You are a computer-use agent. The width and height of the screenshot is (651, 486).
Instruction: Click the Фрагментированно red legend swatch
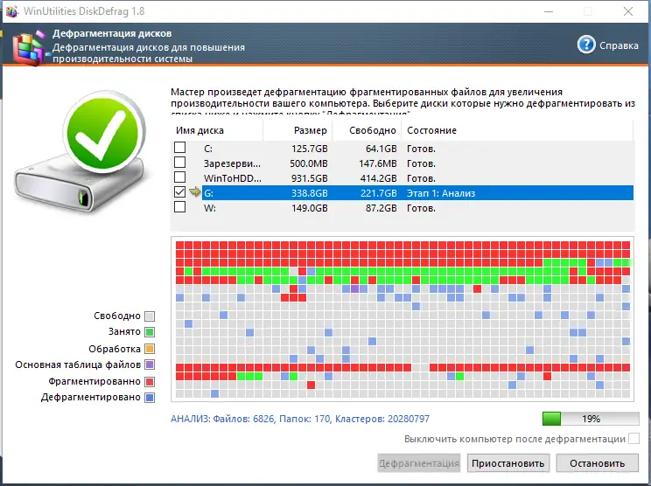(x=150, y=381)
